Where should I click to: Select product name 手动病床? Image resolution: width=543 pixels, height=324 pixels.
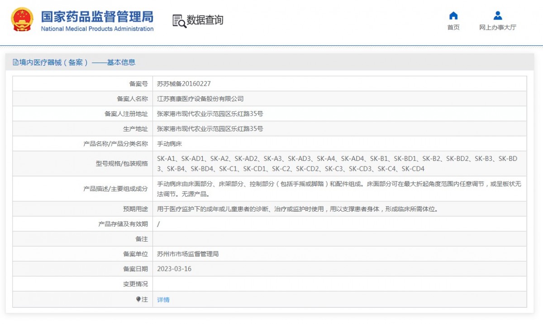170,144
